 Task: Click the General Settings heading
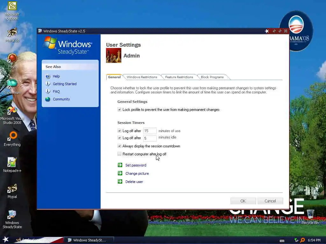132,102
